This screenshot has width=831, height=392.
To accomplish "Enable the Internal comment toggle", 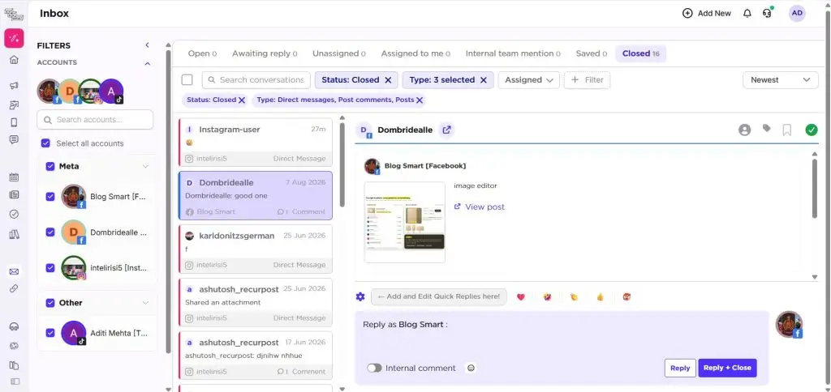I will pyautogui.click(x=374, y=368).
